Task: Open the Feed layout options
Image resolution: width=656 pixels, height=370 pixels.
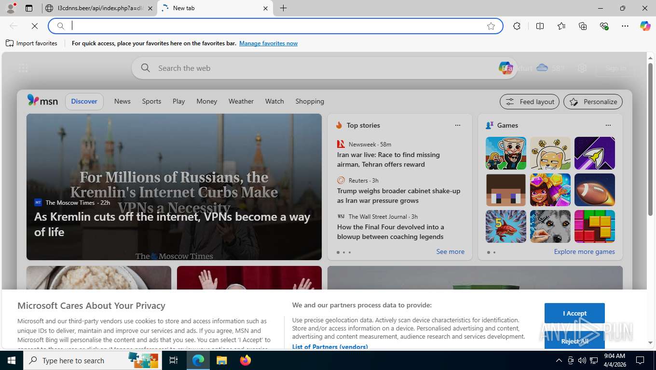Action: pyautogui.click(x=530, y=102)
